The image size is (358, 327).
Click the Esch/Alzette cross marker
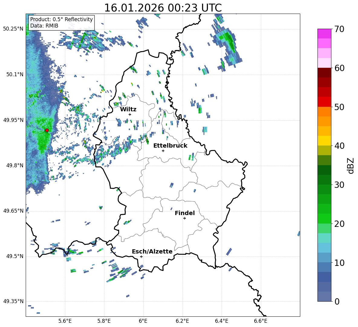pyautogui.click(x=141, y=257)
